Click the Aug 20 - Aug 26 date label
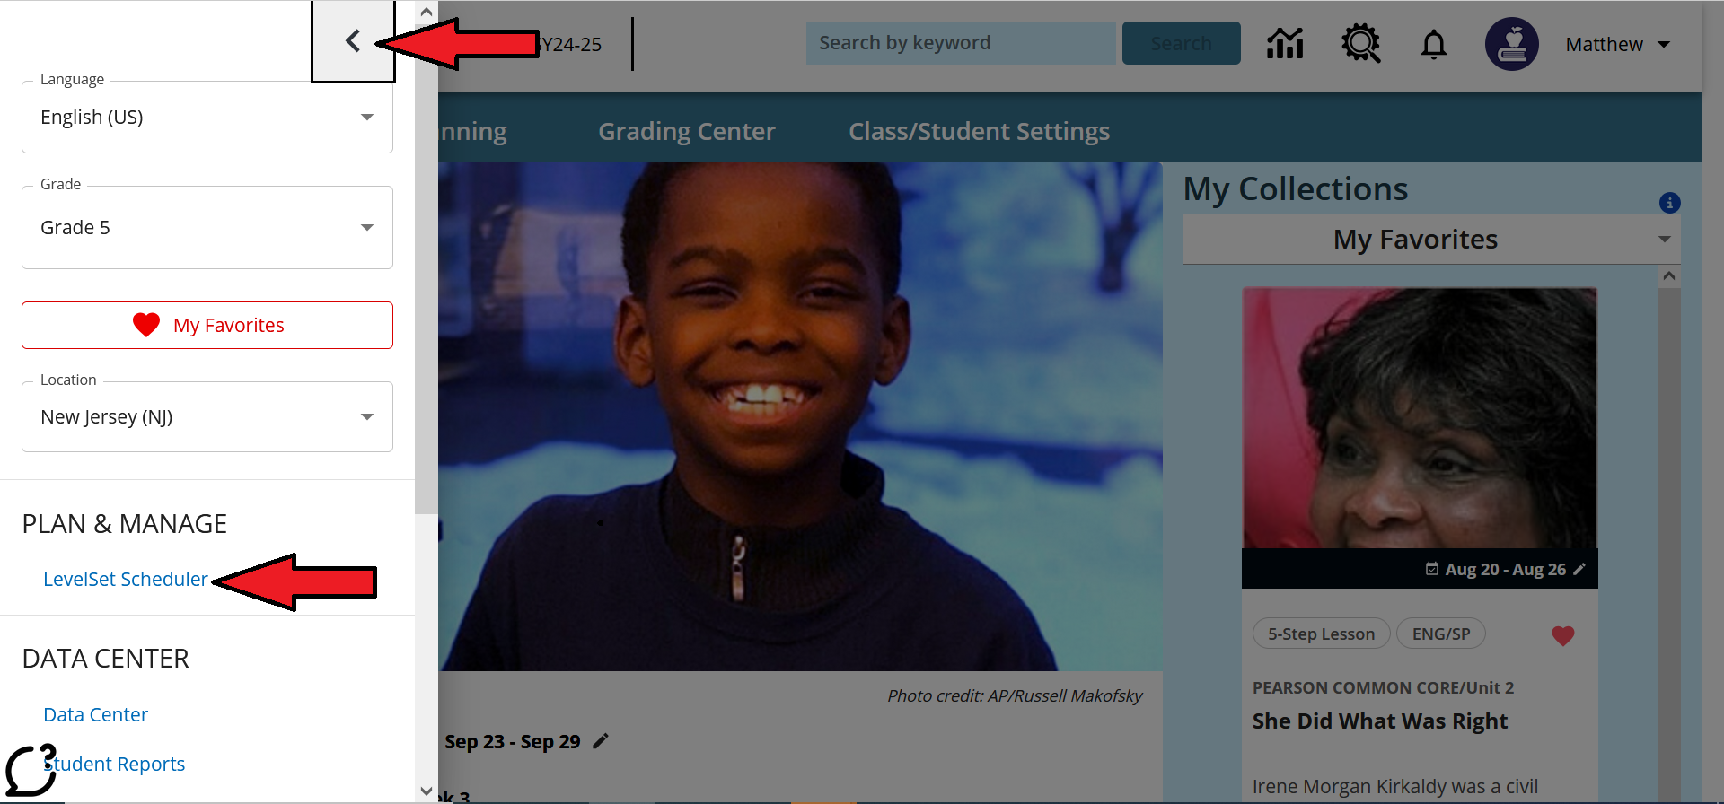The height and width of the screenshot is (804, 1724). coord(1506,569)
